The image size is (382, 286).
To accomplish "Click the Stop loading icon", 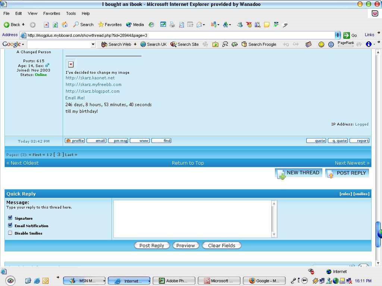I will point(46,25).
